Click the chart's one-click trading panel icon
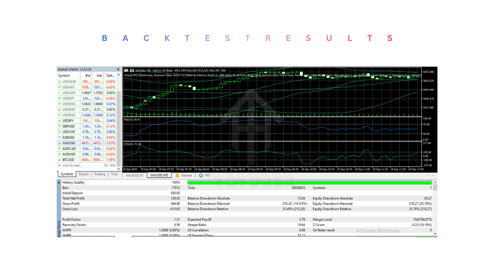This screenshot has height=278, width=494. 126,70
